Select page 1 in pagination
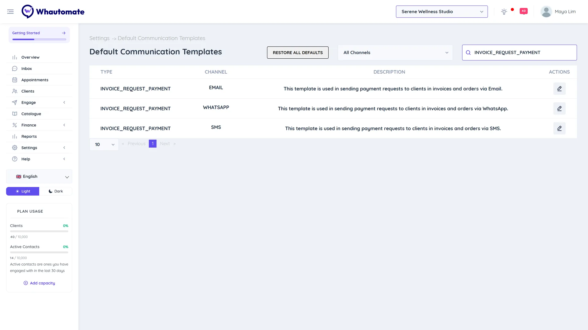 [153, 144]
